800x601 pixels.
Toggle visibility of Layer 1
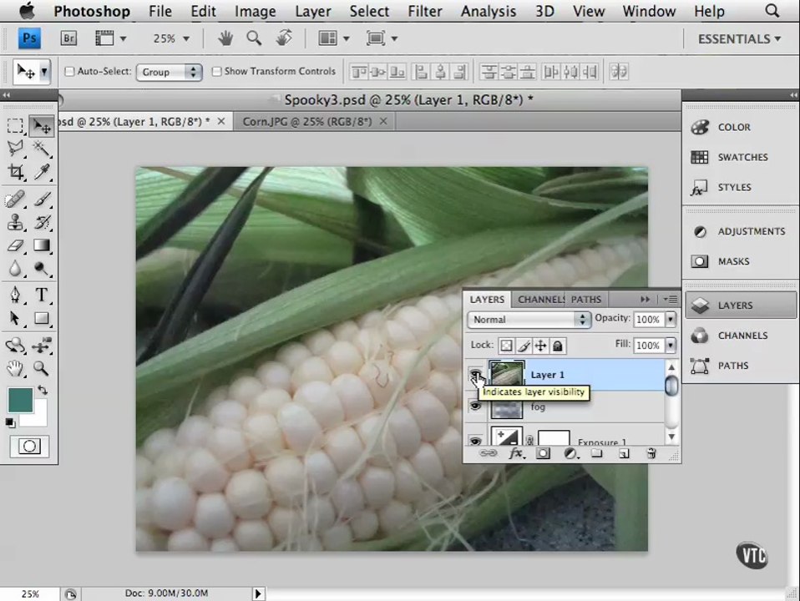coord(475,375)
